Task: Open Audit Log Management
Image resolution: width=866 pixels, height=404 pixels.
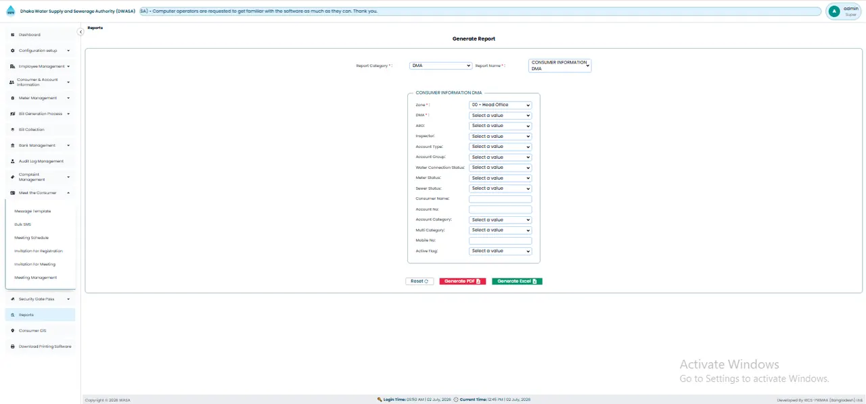Action: (x=40, y=161)
